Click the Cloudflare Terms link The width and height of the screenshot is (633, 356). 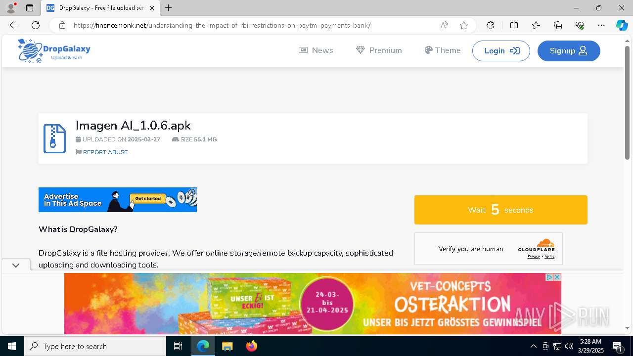pyautogui.click(x=549, y=257)
